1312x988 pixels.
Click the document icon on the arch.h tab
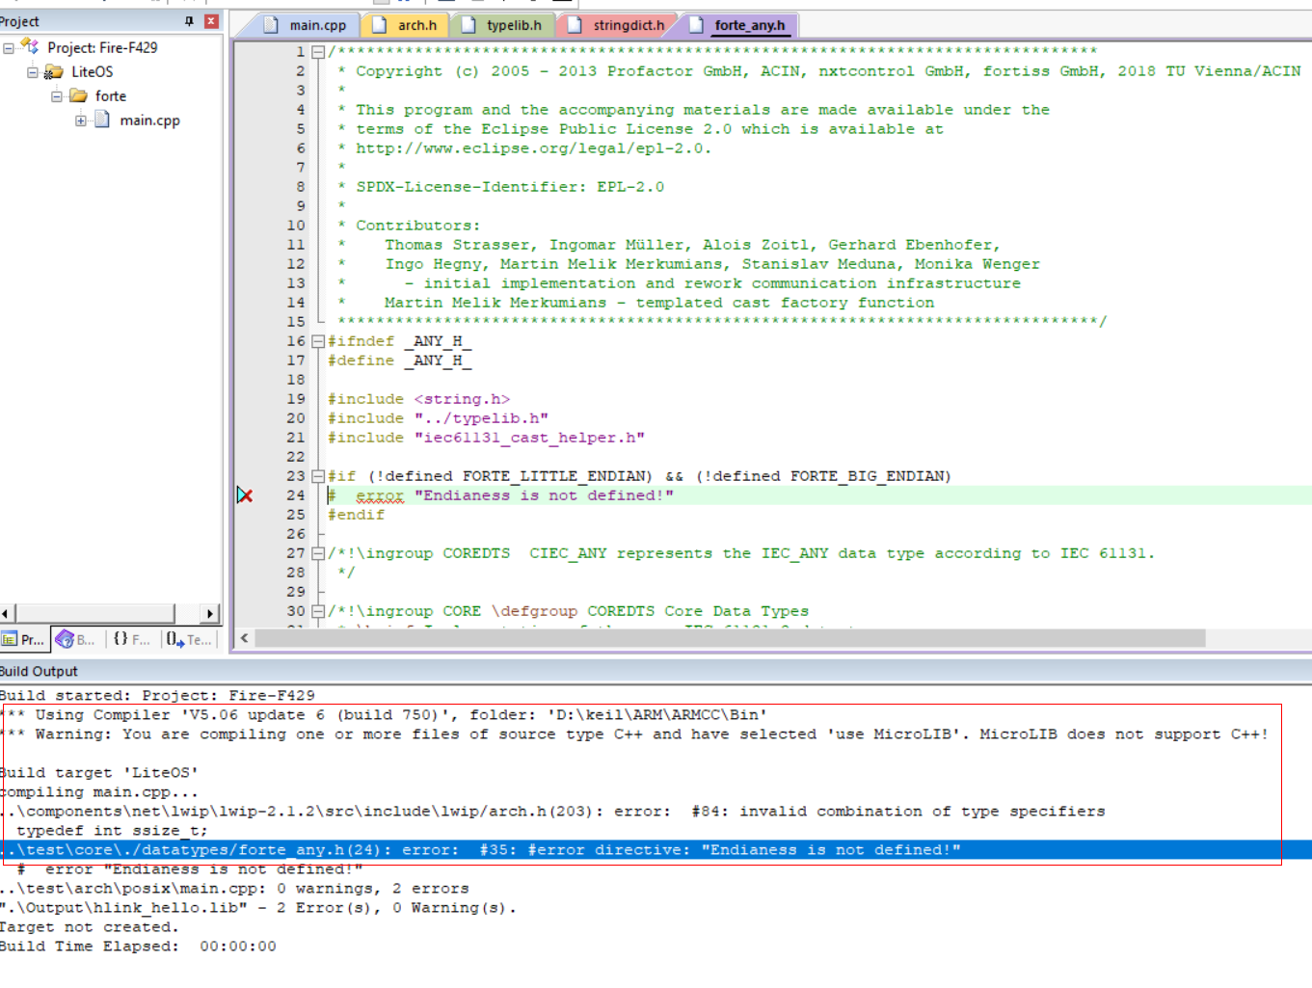tap(380, 25)
